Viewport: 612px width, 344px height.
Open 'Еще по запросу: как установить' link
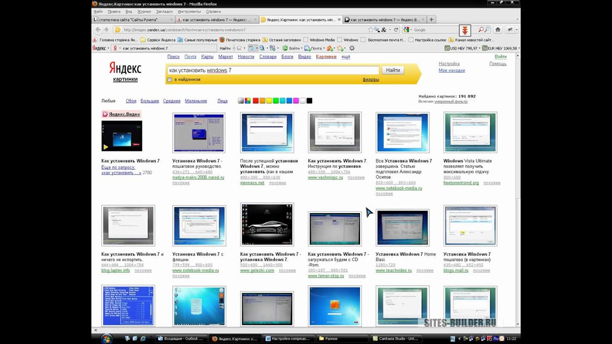[121, 170]
